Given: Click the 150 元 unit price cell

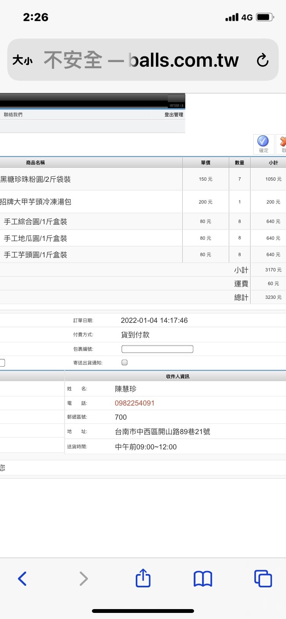Looking at the screenshot, I should point(206,179).
